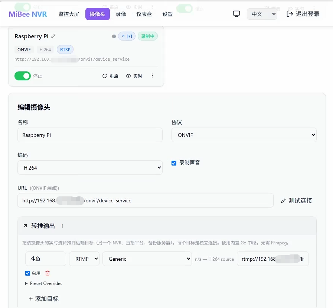Click the RTSP tag on camera card
Image resolution: width=333 pixels, height=308 pixels.
coord(65,49)
